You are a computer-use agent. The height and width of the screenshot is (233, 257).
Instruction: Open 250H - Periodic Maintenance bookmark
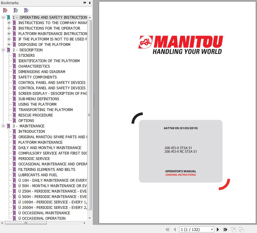53,191
